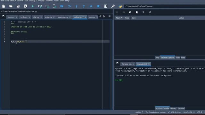The width and height of the screenshot is (205, 115).
Task: Step into the function in the debugger
Action: (77, 6)
